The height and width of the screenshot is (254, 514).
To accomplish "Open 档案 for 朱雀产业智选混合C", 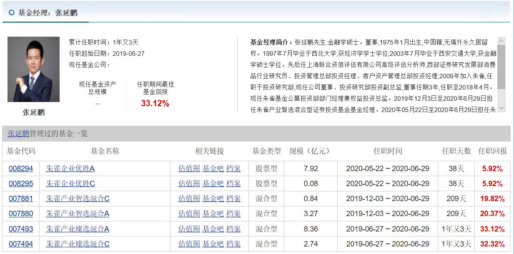I will coord(233,199).
